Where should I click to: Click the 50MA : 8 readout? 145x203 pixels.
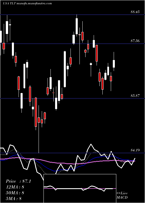[15, 193]
